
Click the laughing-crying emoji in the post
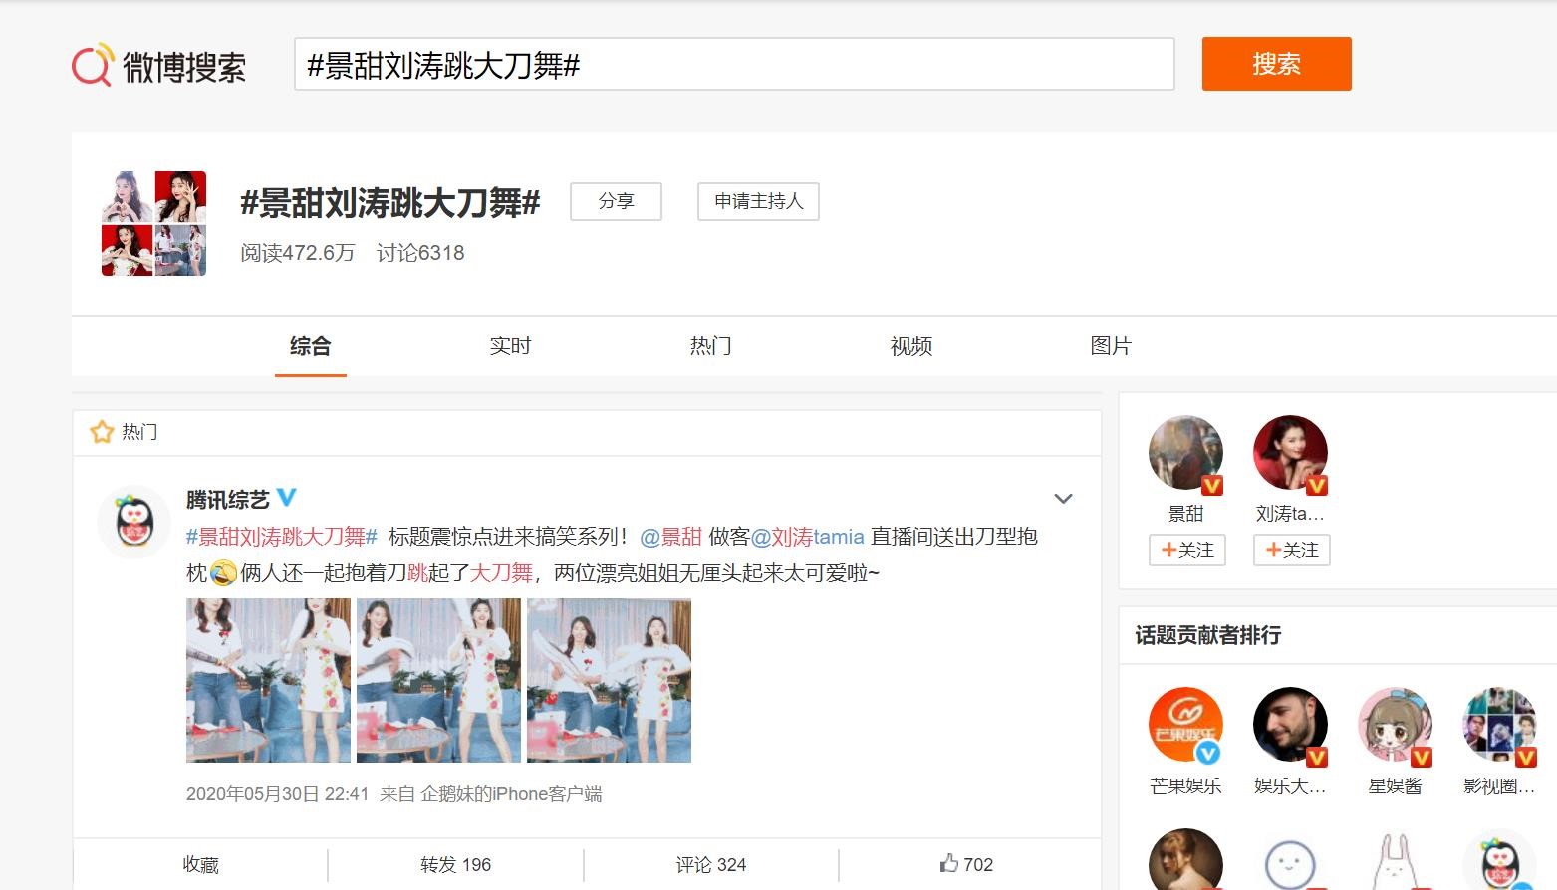coord(224,573)
